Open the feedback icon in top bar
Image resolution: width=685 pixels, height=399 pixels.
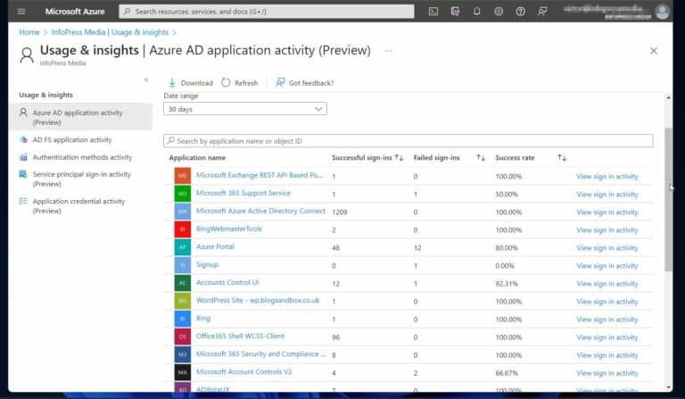pyautogui.click(x=542, y=12)
